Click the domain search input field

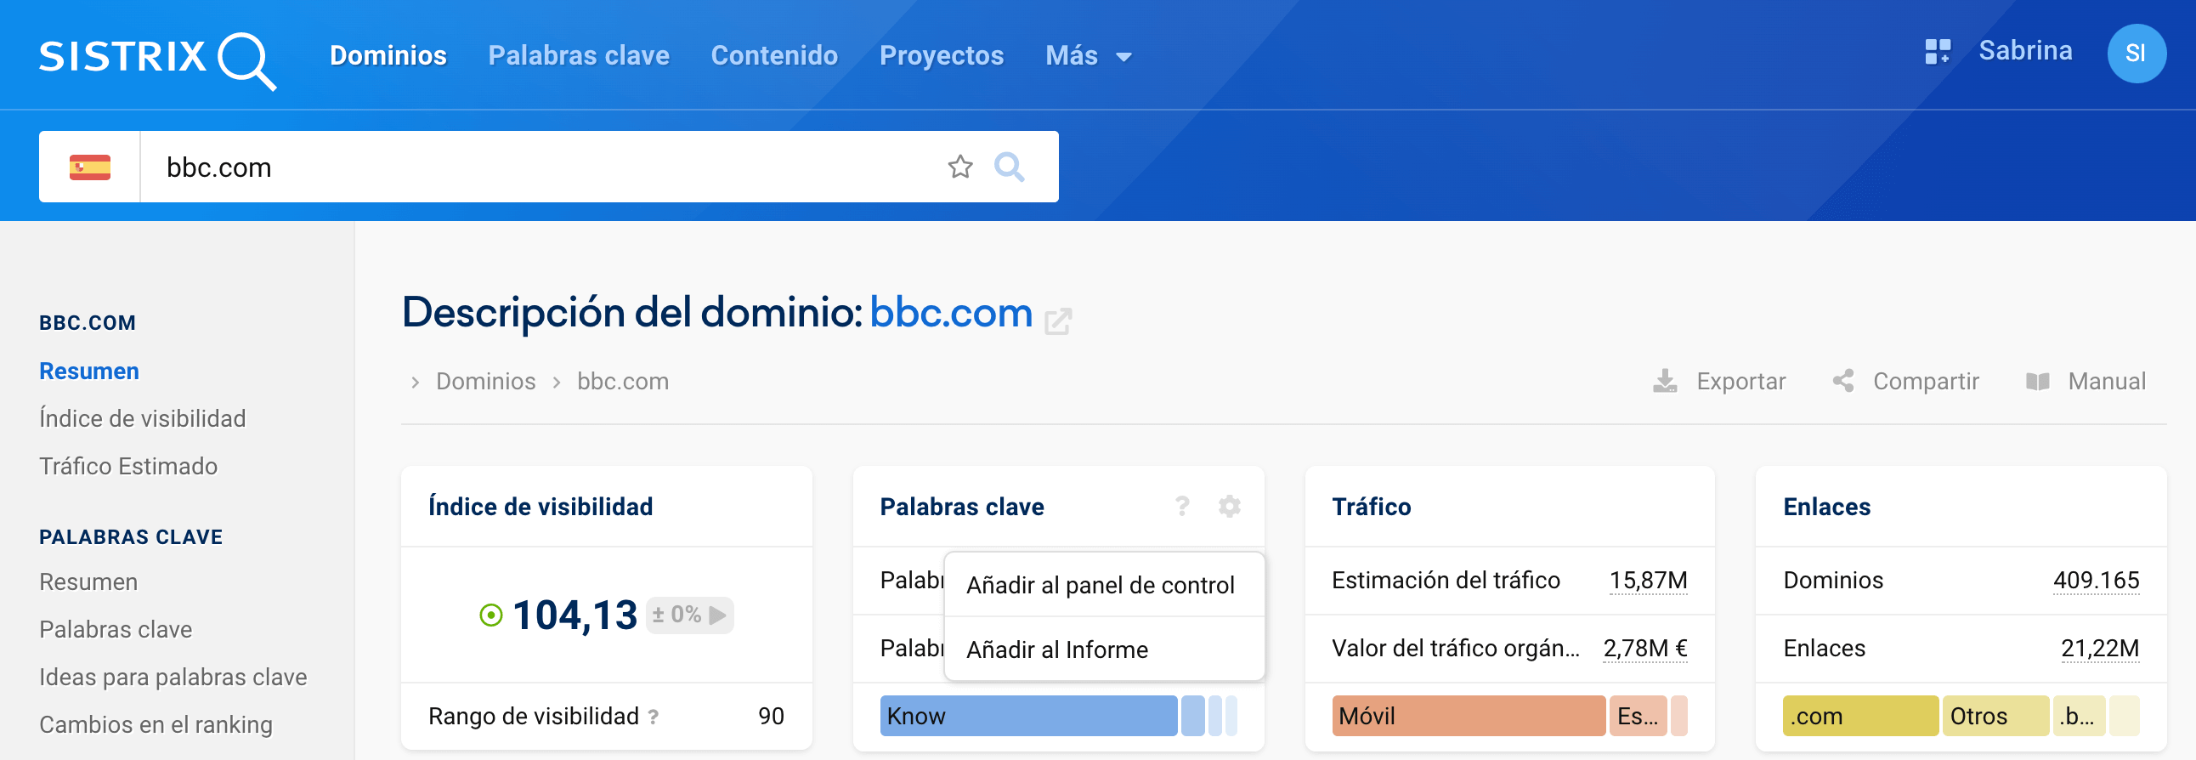click(x=537, y=167)
